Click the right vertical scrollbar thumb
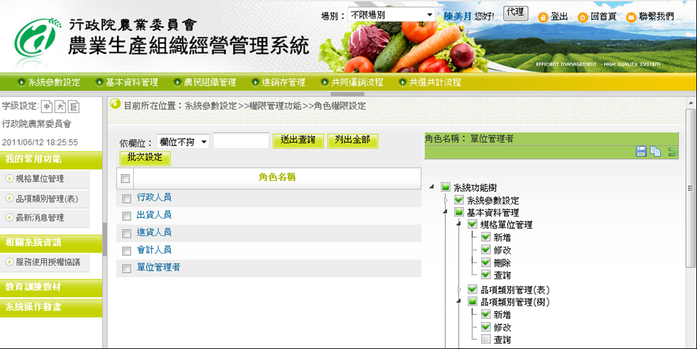 click(690, 189)
